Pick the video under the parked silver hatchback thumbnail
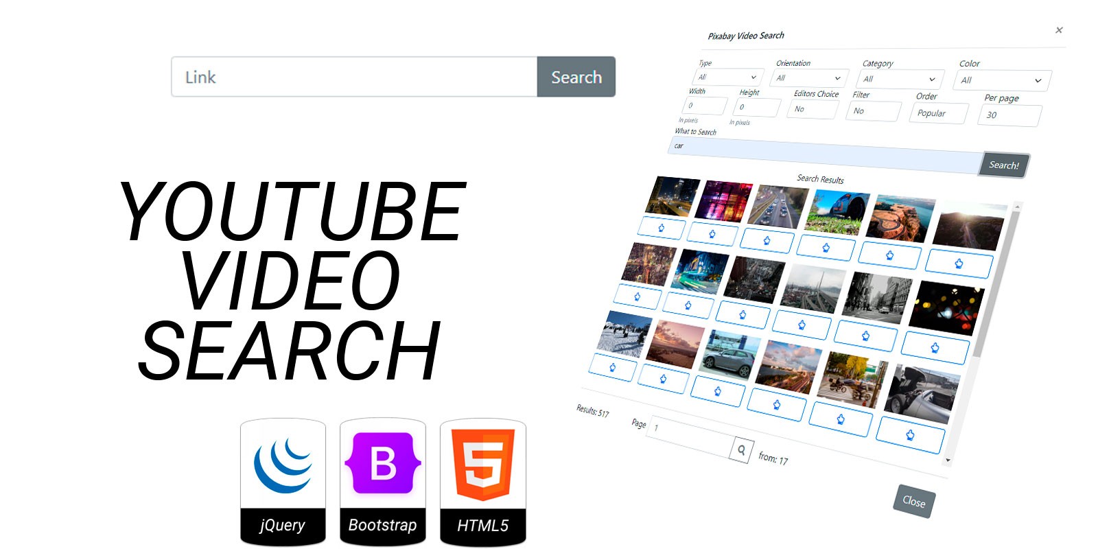This screenshot has width=1098, height=549. (x=718, y=391)
